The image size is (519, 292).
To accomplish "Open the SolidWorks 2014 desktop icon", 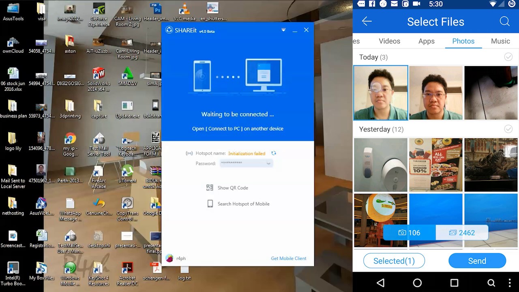I will [99, 79].
